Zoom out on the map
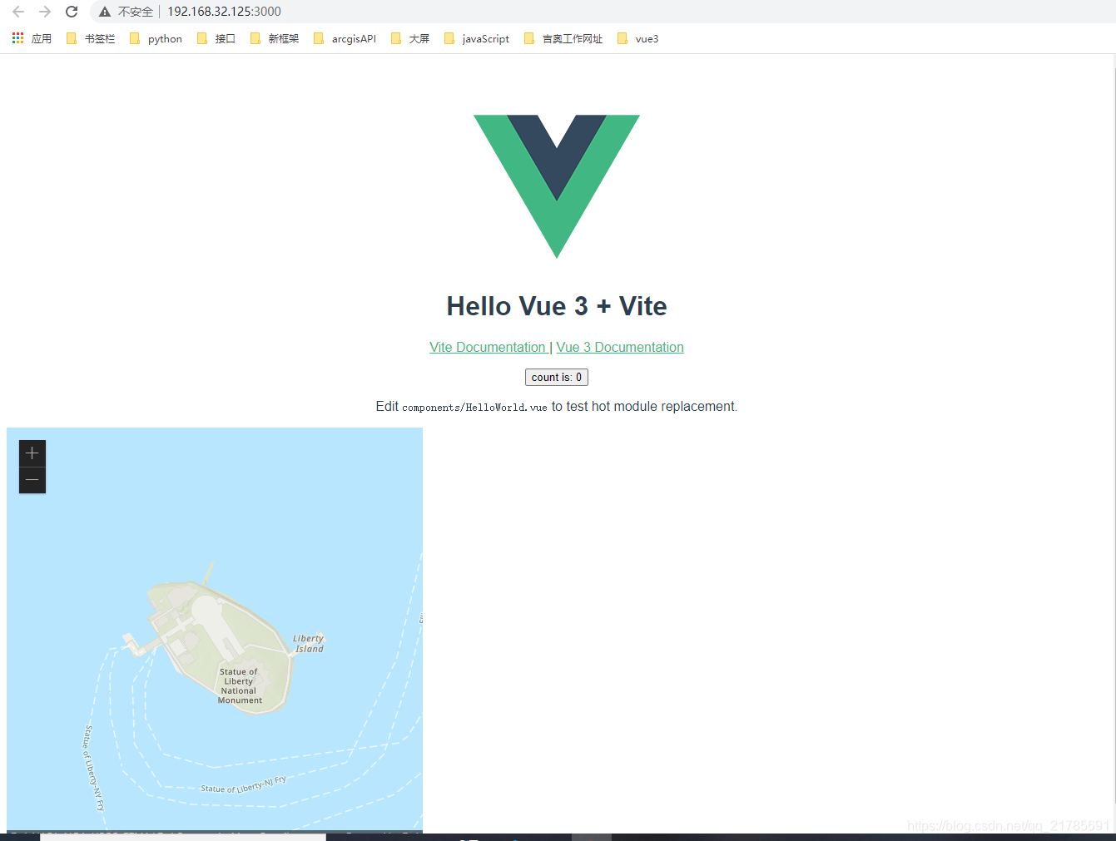 click(32, 480)
